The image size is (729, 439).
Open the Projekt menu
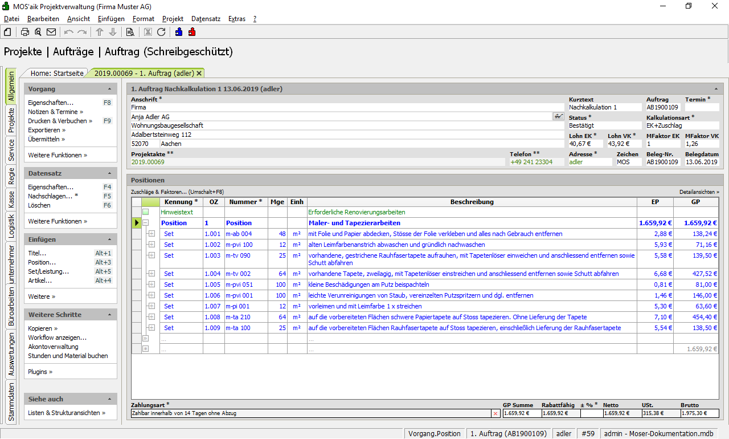[x=173, y=19]
